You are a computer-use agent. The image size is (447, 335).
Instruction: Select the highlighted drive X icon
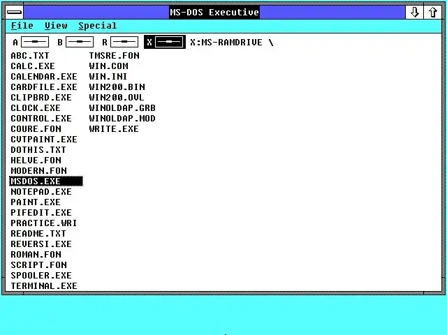pos(165,42)
